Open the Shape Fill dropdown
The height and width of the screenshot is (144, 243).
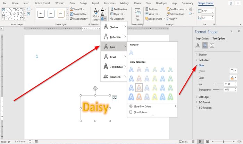click(x=77, y=9)
